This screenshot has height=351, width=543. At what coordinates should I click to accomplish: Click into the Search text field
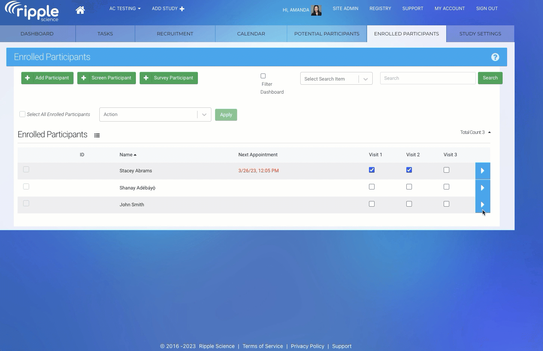pyautogui.click(x=428, y=78)
